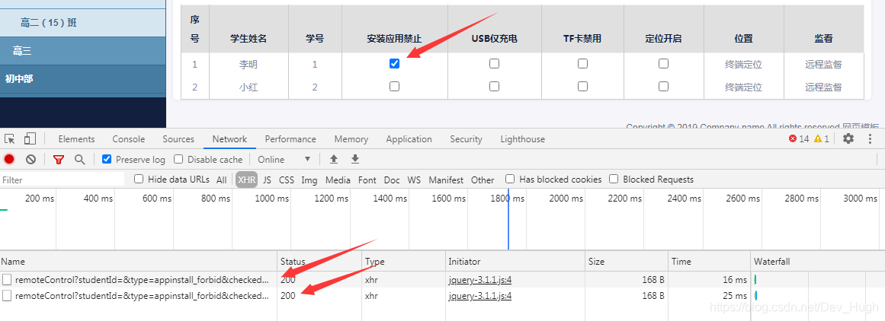Select the Network tab

click(229, 139)
